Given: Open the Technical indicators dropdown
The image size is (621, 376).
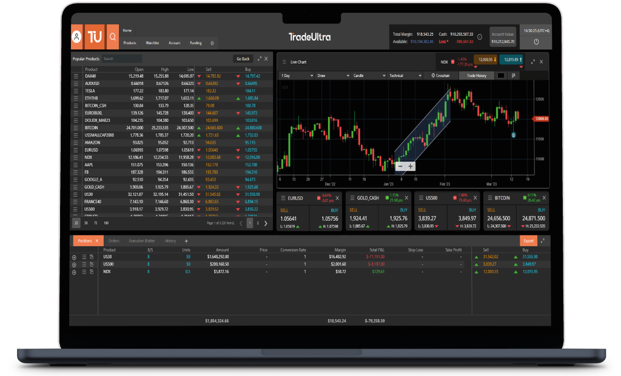Looking at the screenshot, I should click(404, 76).
